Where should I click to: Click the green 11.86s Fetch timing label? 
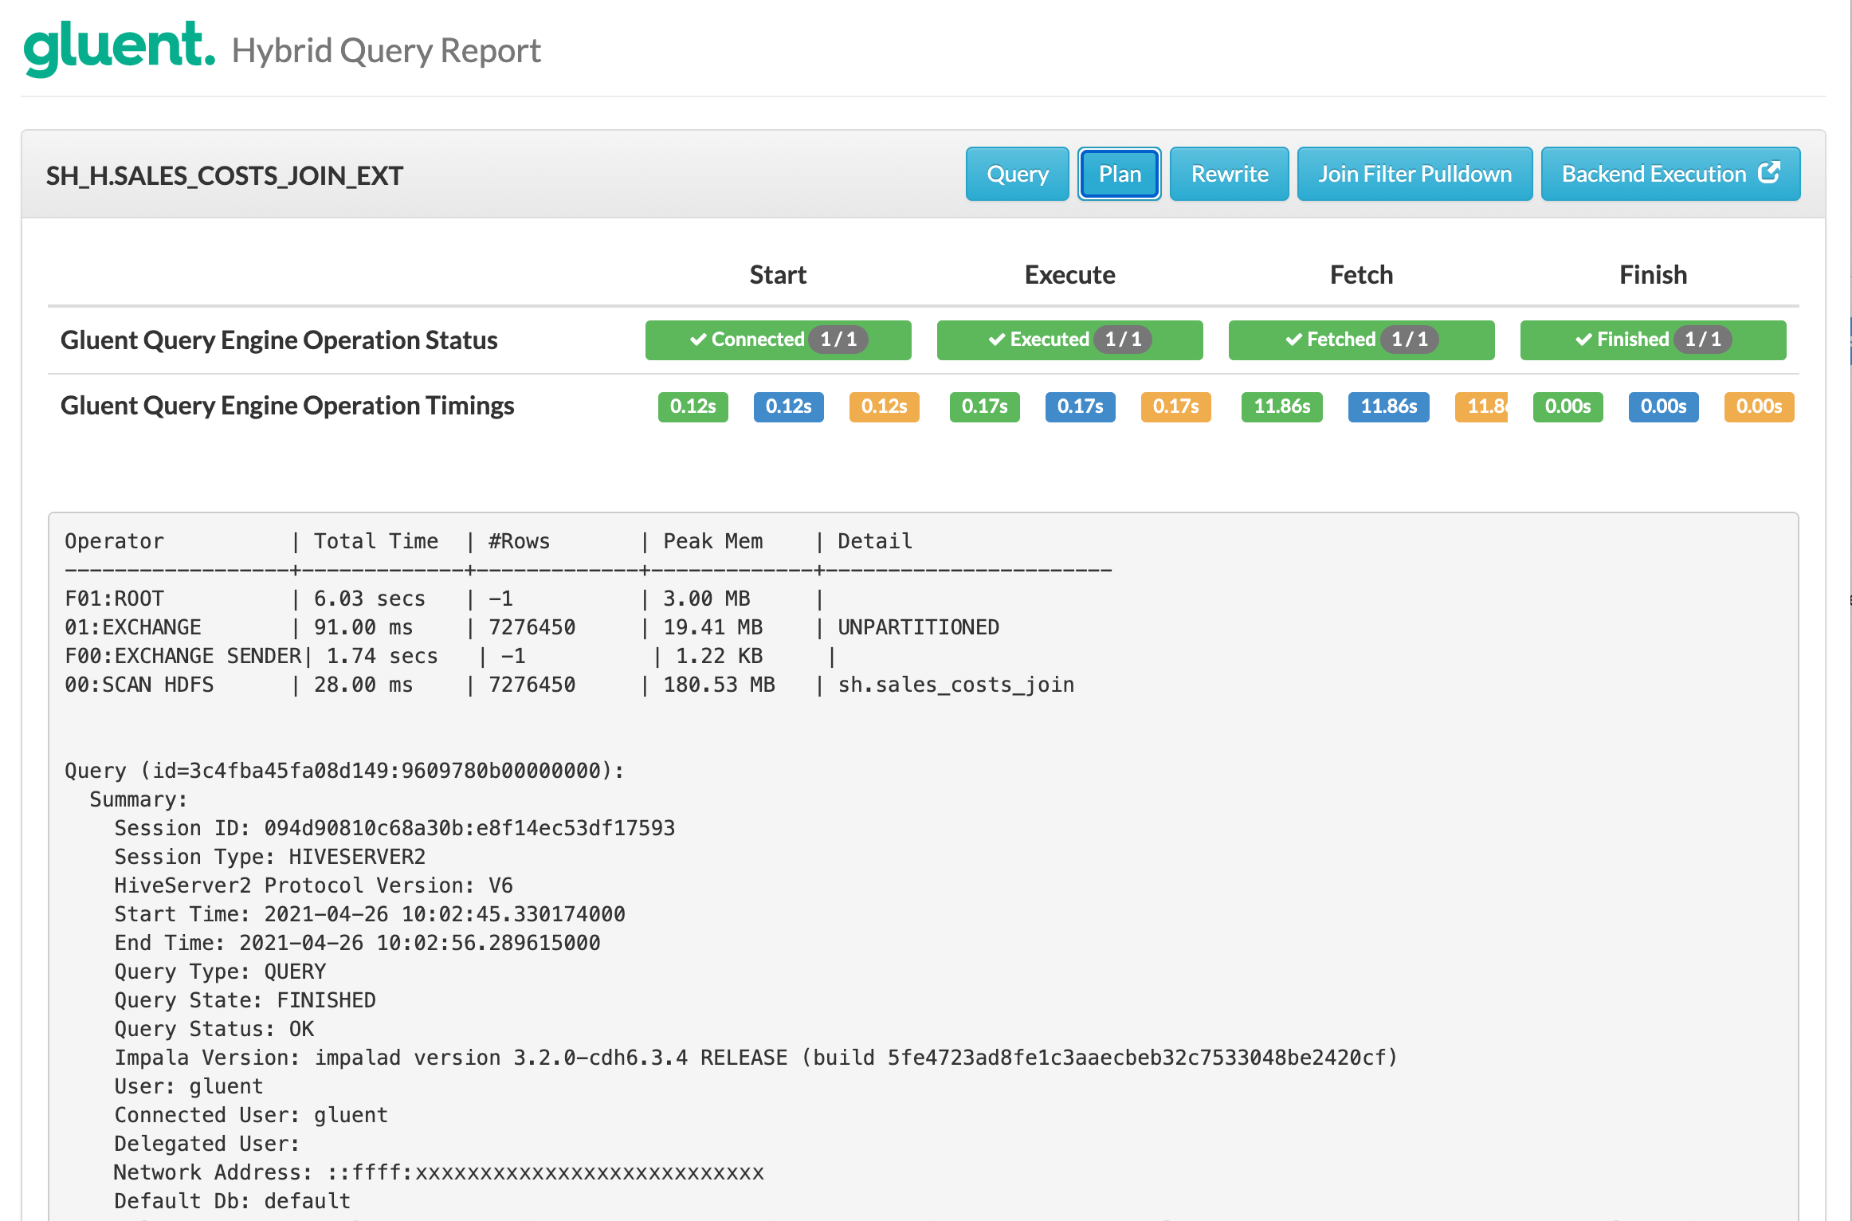(1281, 406)
